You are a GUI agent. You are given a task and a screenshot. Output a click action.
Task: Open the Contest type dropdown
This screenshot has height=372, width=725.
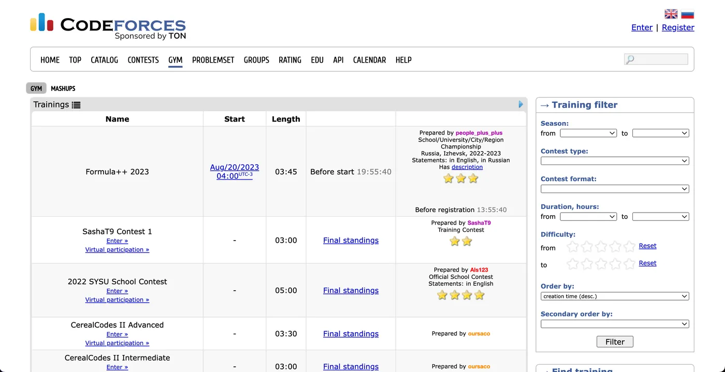coord(615,161)
